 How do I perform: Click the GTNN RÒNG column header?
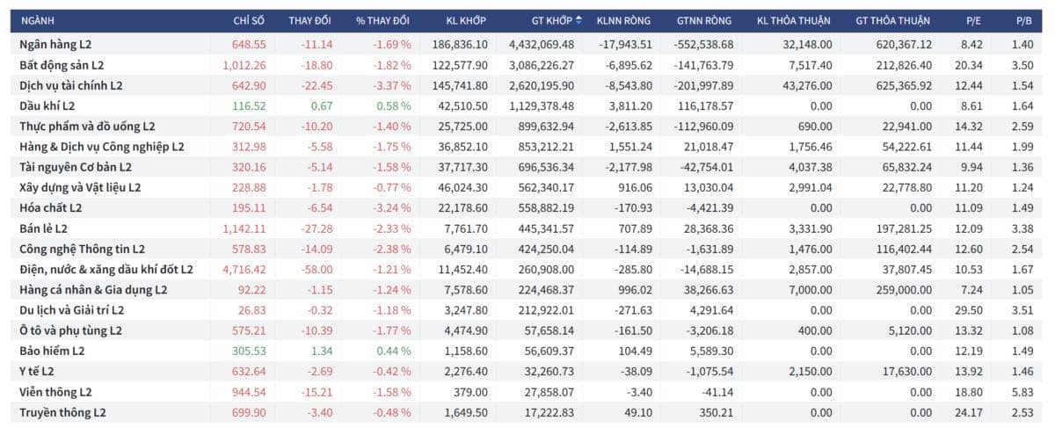(x=704, y=19)
